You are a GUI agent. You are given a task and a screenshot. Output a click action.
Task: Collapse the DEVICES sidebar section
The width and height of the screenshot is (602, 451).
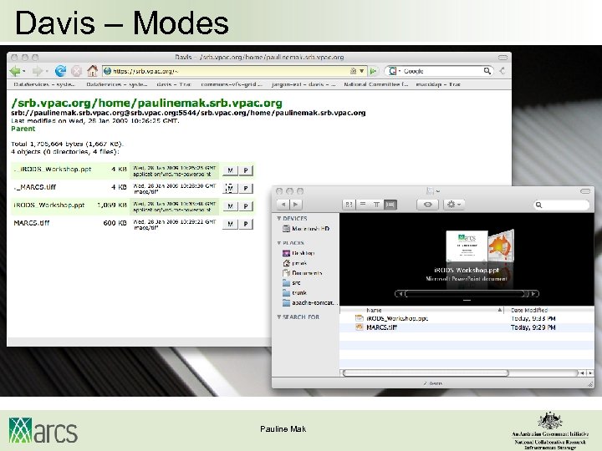coord(279,218)
